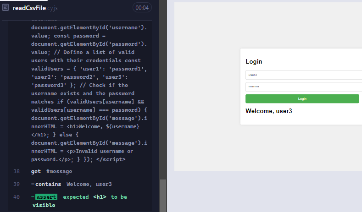Click the Welcome, user3 heading

click(x=269, y=111)
